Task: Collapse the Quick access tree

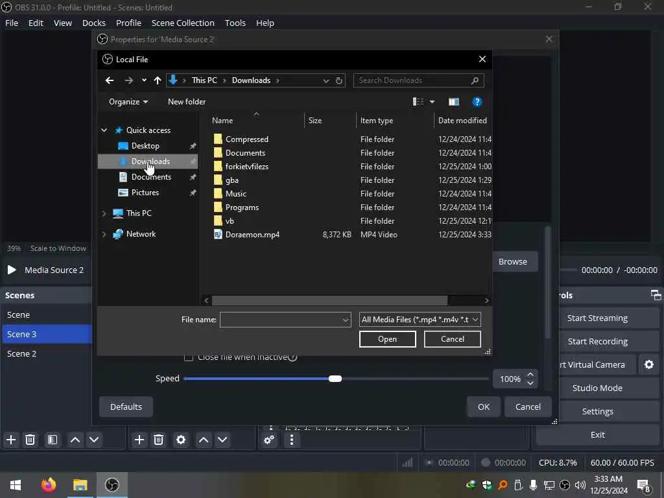Action: pos(104,130)
